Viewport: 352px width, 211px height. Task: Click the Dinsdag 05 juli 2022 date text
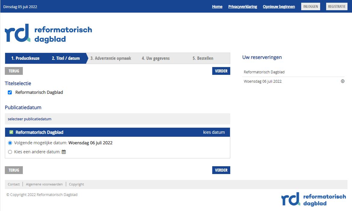pos(20,7)
